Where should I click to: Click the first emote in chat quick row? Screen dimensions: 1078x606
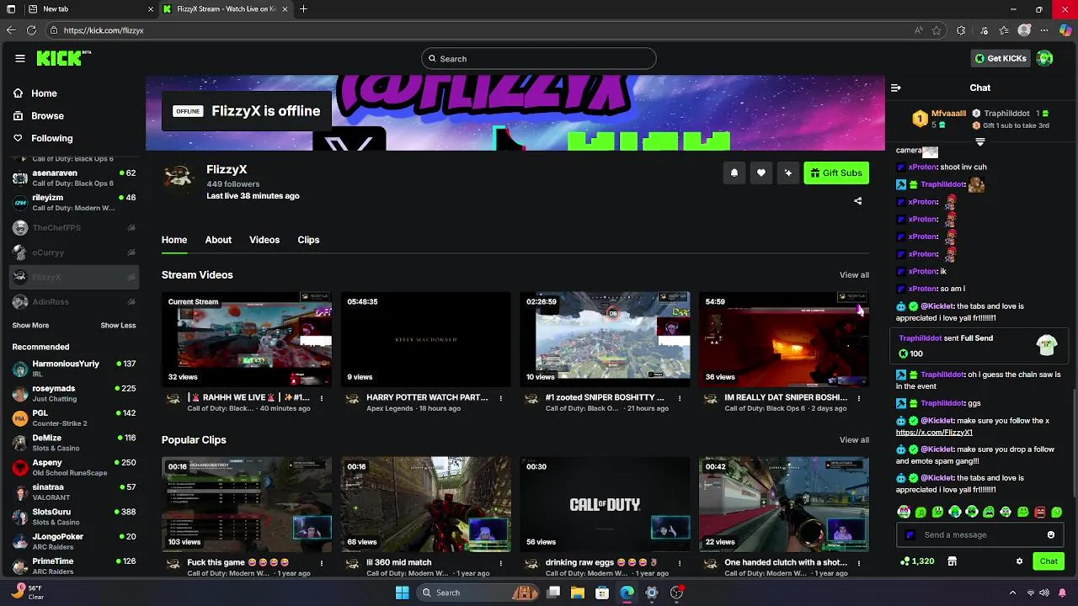(x=904, y=512)
